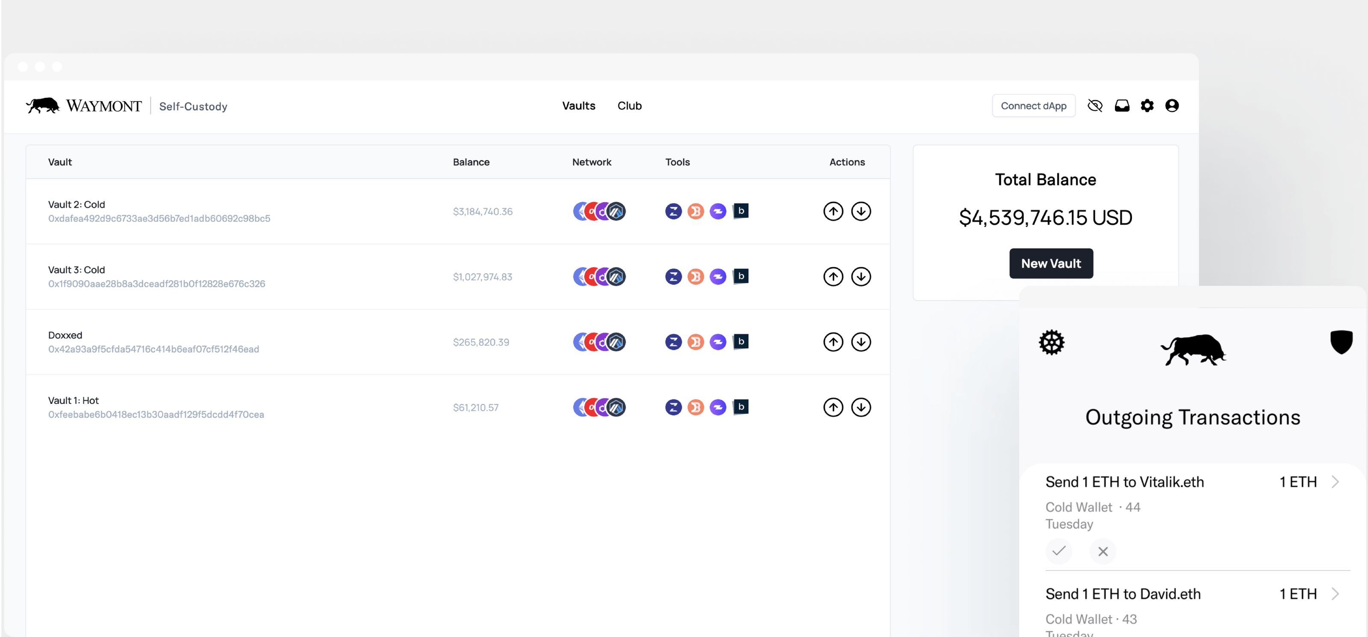Switch to the Vaults tab
The image size is (1368, 637).
pos(578,105)
